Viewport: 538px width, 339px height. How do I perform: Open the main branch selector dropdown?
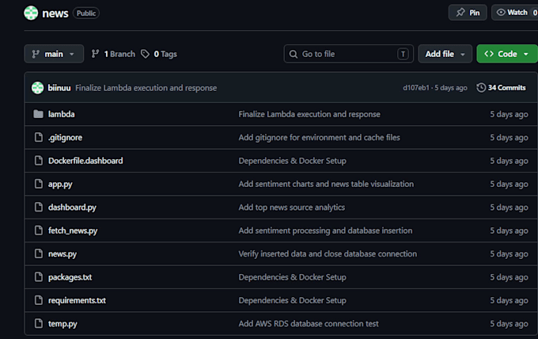54,54
